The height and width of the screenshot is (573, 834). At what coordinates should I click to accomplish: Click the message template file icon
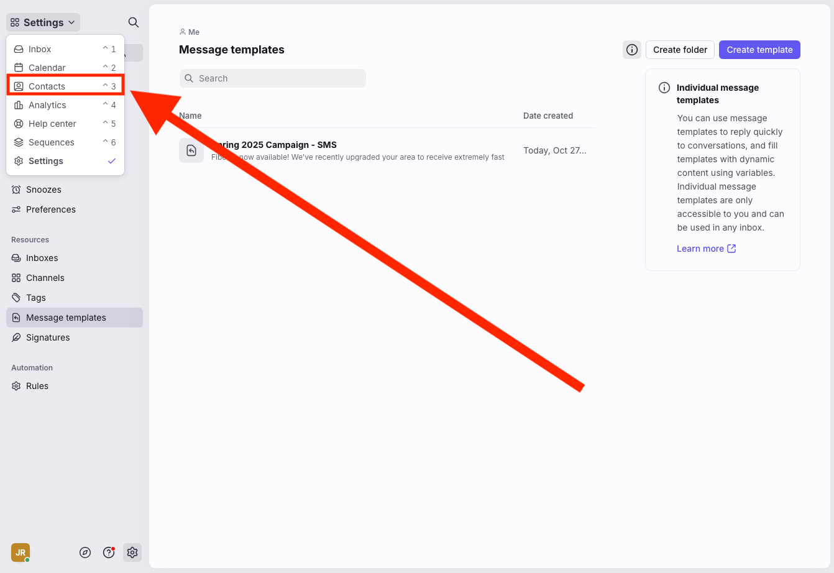tap(191, 150)
